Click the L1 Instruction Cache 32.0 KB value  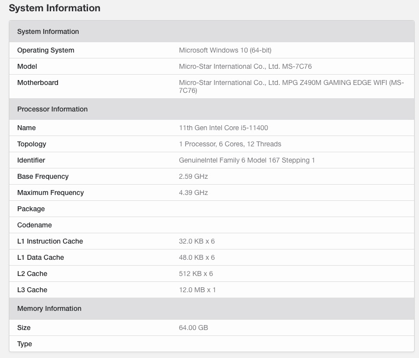(x=197, y=241)
